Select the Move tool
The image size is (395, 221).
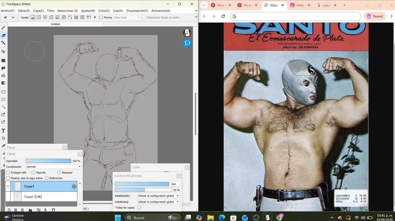pos(3,52)
